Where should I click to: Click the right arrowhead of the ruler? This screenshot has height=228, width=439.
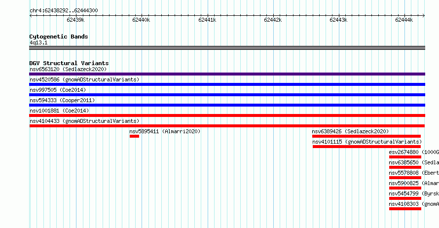(424, 16)
